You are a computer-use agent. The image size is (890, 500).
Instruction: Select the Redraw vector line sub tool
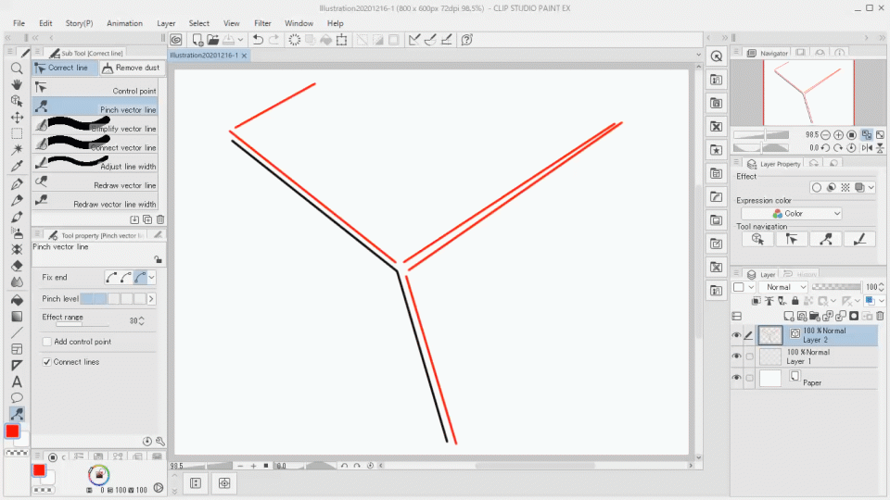click(95, 182)
